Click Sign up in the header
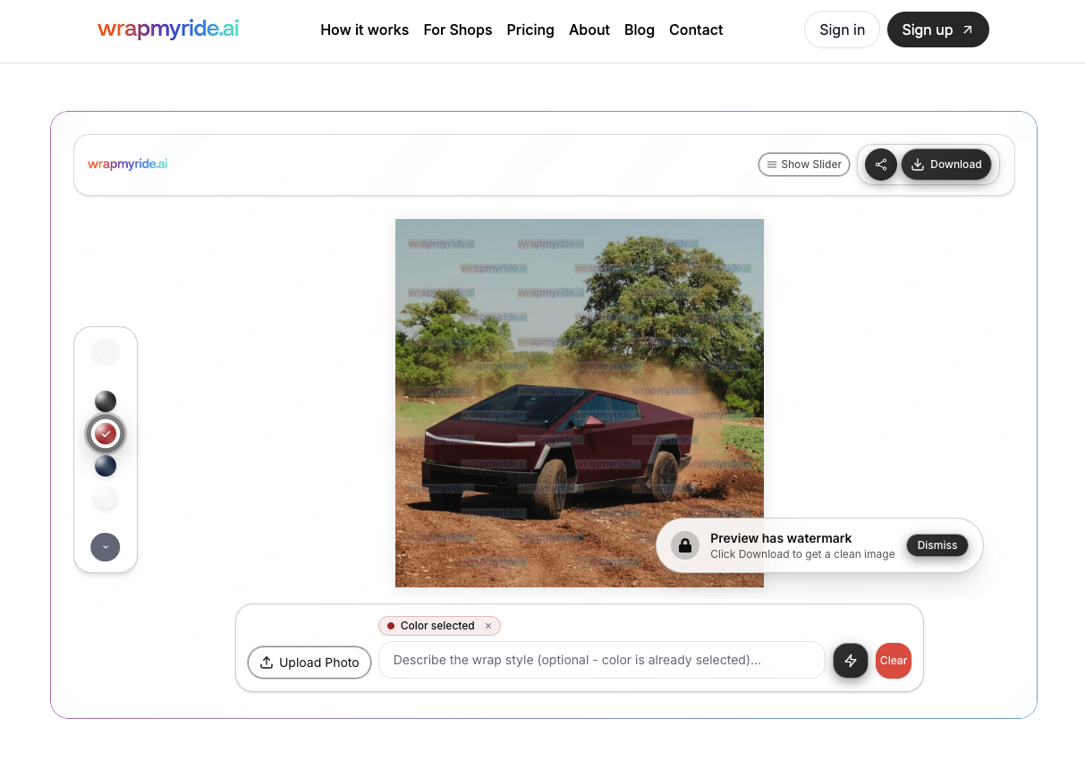The height and width of the screenshot is (768, 1085). point(937,30)
